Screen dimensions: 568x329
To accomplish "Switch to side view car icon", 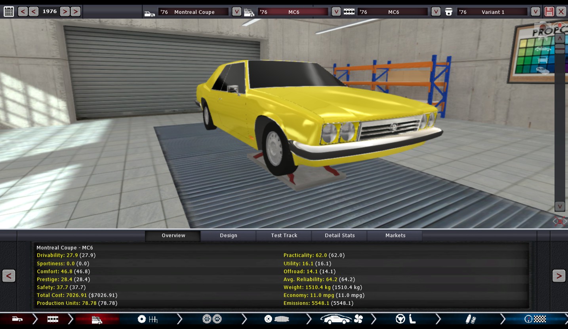I will click(543, 49).
